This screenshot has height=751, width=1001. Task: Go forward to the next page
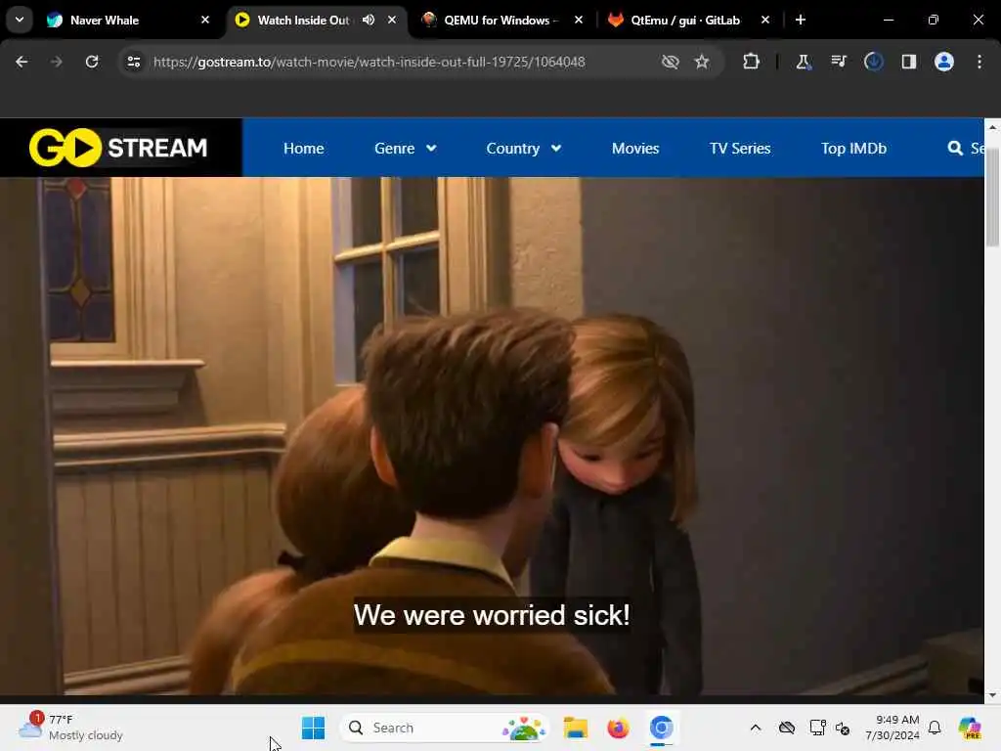(57, 62)
